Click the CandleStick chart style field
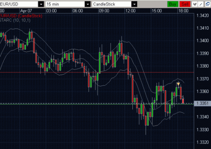 click(x=112, y=4)
